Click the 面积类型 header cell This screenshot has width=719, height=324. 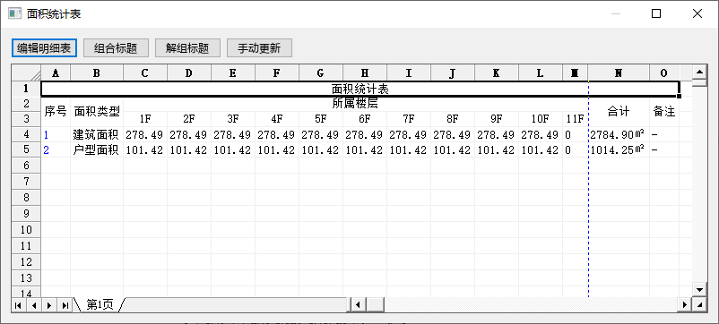tap(97, 111)
